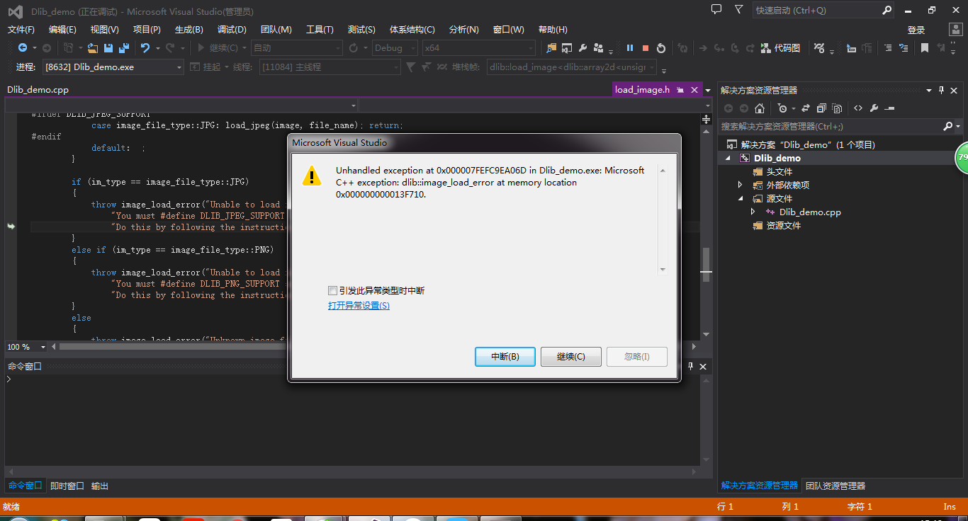The width and height of the screenshot is (968, 521).
Task: Click the open file folder icon
Action: (93, 48)
